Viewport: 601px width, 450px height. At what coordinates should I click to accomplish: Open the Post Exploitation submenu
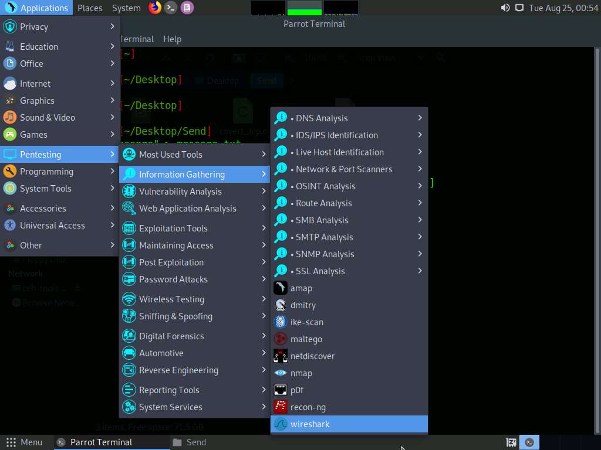pyautogui.click(x=194, y=262)
